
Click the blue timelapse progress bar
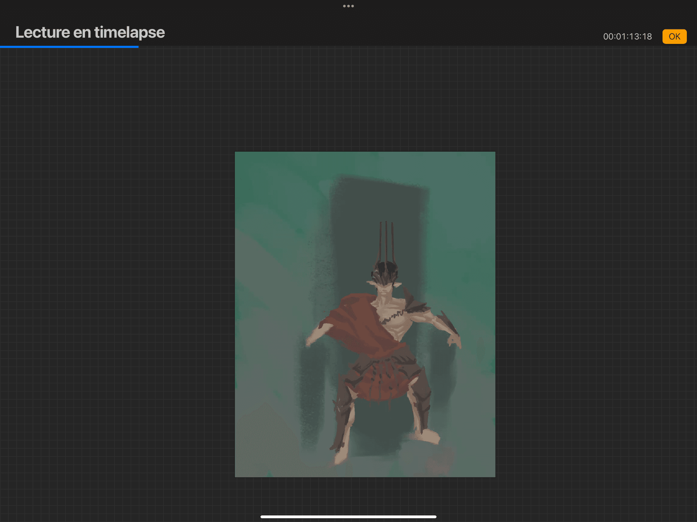(x=69, y=46)
